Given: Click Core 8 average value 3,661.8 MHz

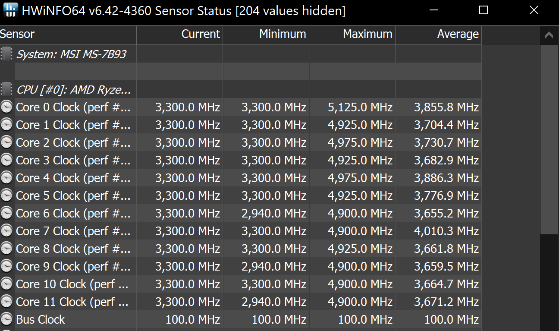Looking at the screenshot, I should [446, 249].
